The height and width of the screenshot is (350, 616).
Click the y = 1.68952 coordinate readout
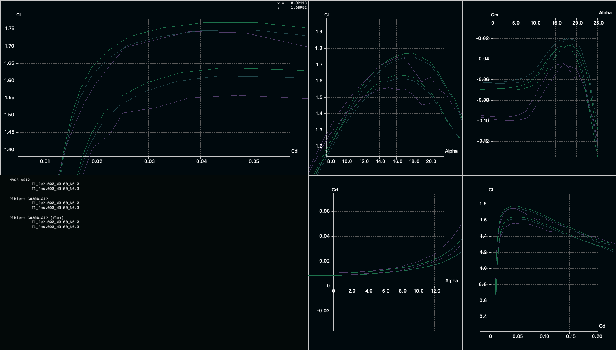tap(292, 8)
